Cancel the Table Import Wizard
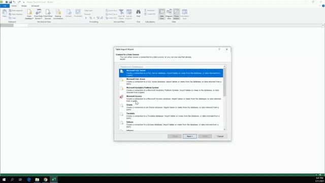 220,136
